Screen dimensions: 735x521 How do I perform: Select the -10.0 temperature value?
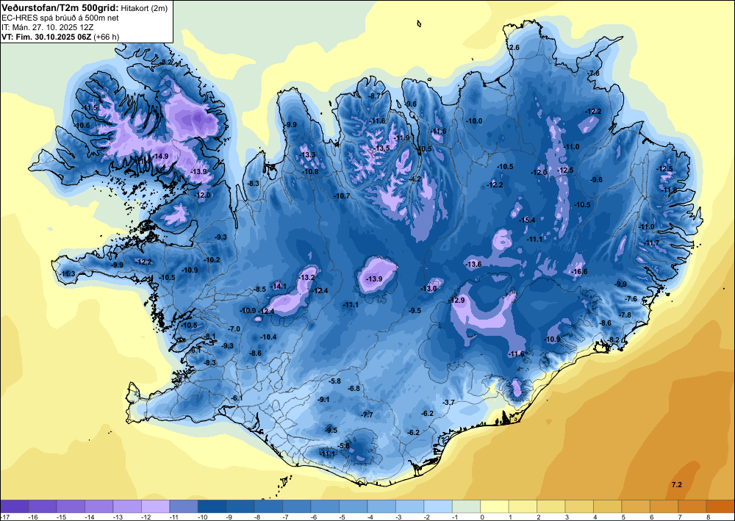[474, 121]
